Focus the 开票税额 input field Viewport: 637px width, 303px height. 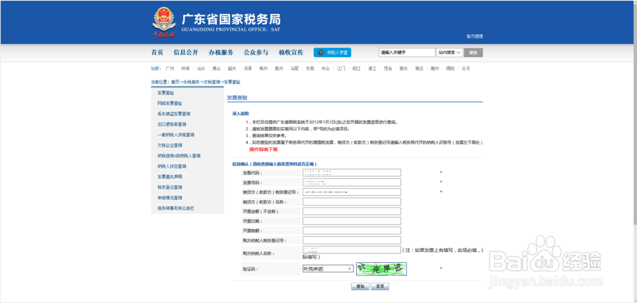pyautogui.click(x=352, y=230)
